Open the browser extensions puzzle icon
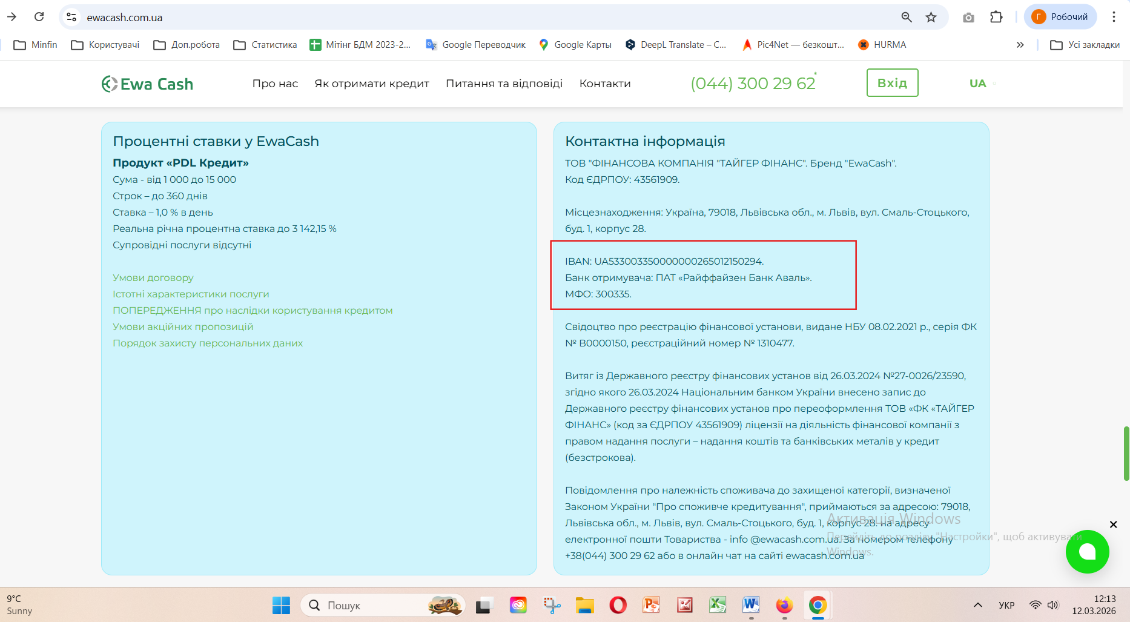Viewport: 1130px width, 622px height. [996, 17]
